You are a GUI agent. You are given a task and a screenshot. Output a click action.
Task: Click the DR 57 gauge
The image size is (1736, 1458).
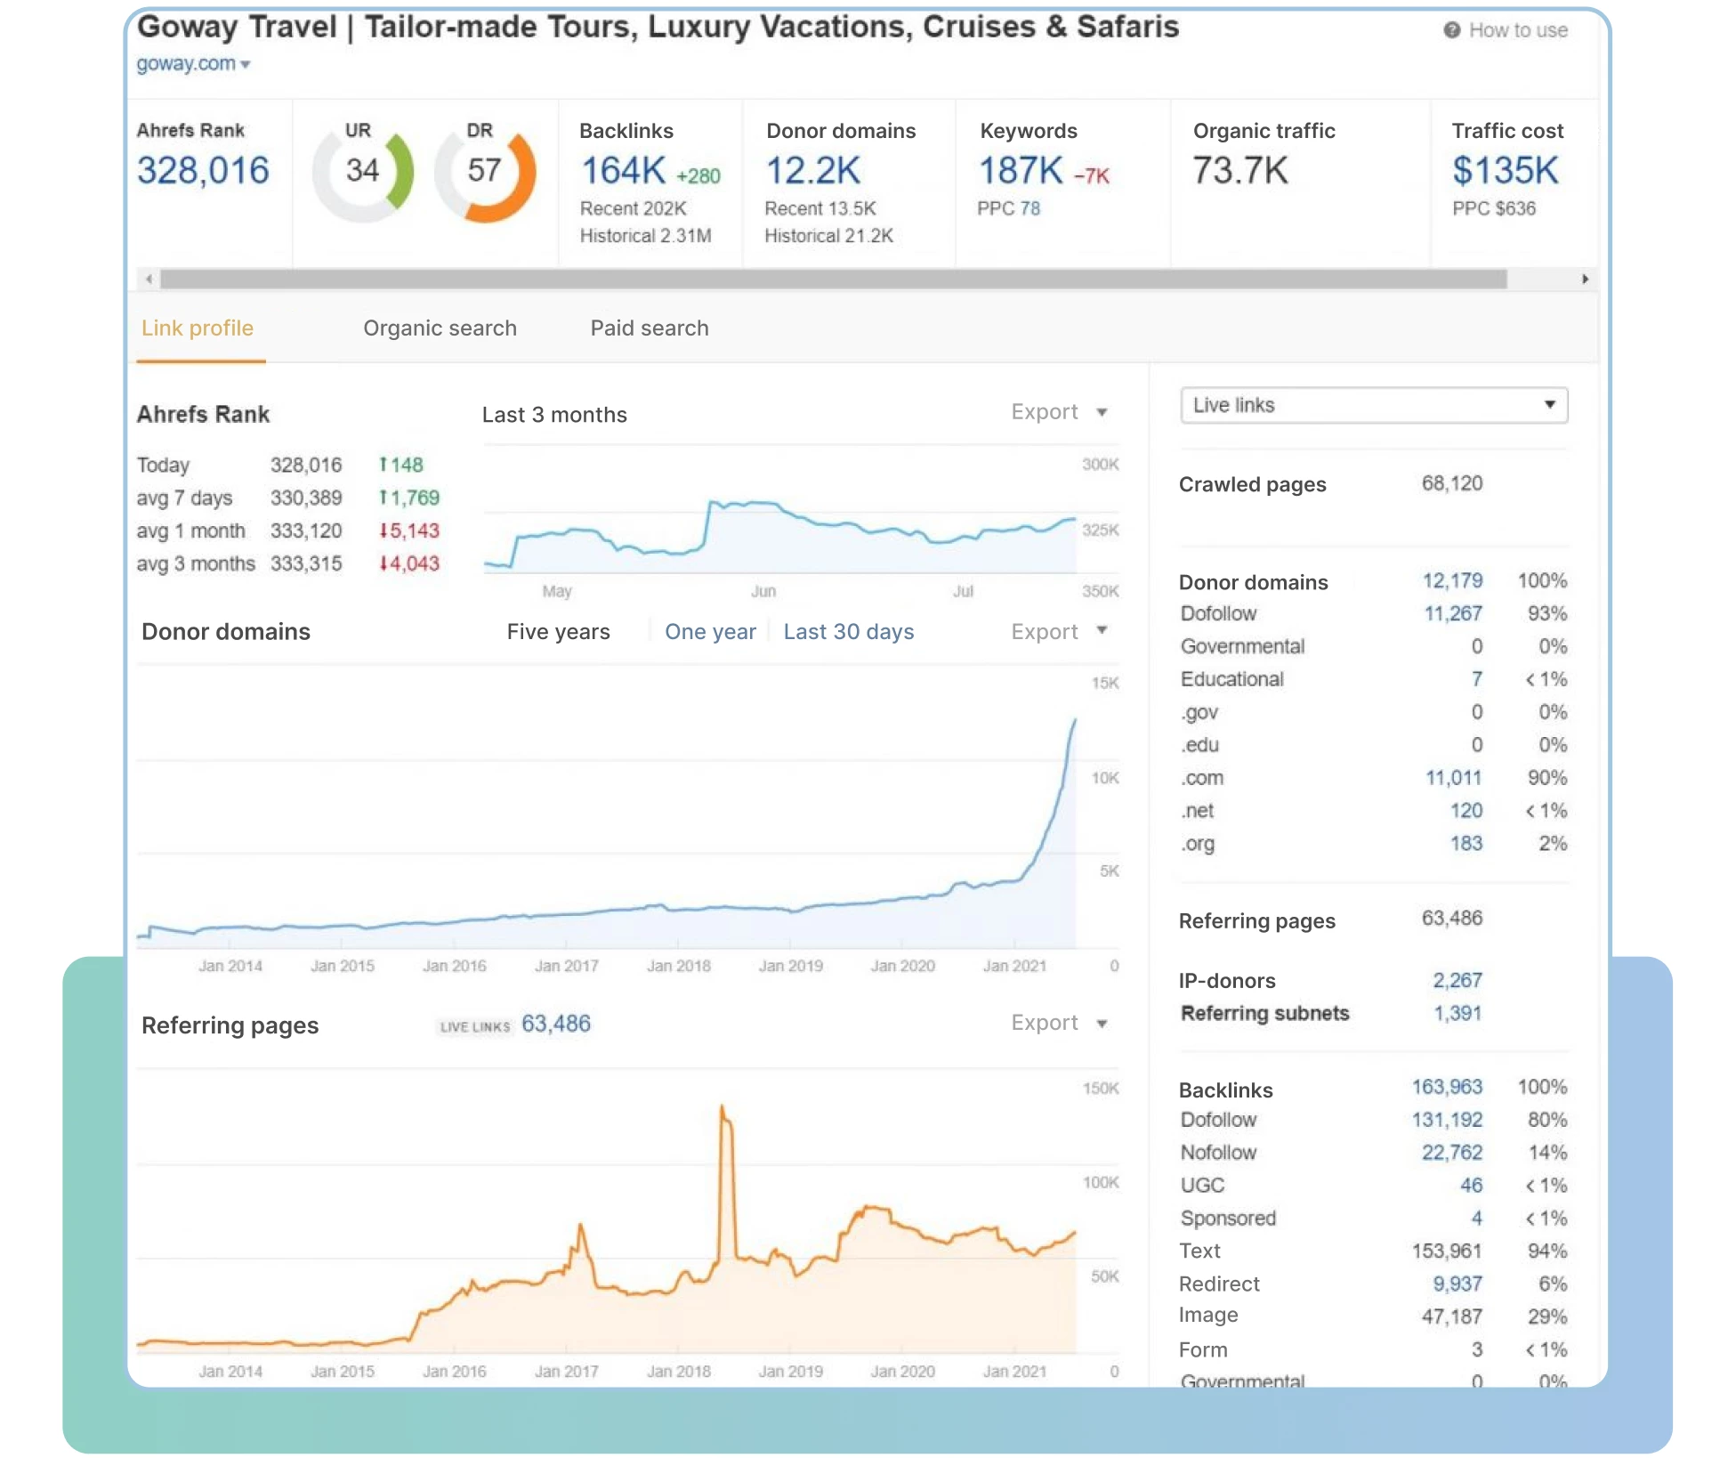(x=485, y=172)
